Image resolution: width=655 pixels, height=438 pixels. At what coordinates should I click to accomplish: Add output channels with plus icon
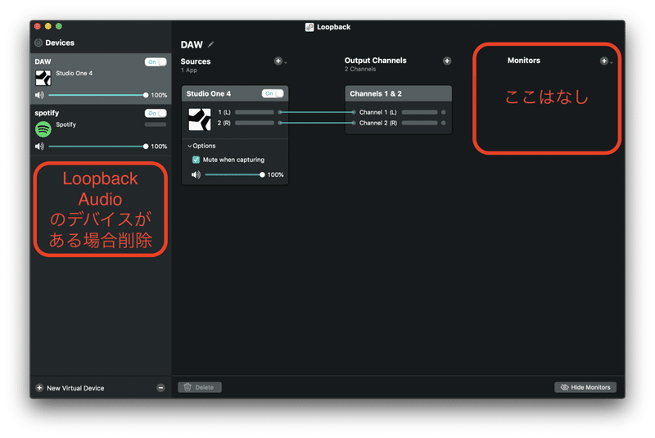447,61
